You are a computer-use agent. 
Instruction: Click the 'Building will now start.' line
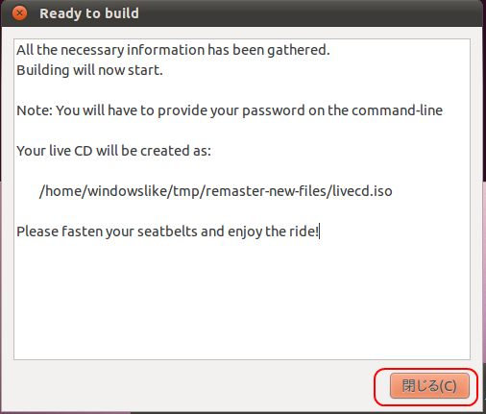pyautogui.click(x=89, y=70)
